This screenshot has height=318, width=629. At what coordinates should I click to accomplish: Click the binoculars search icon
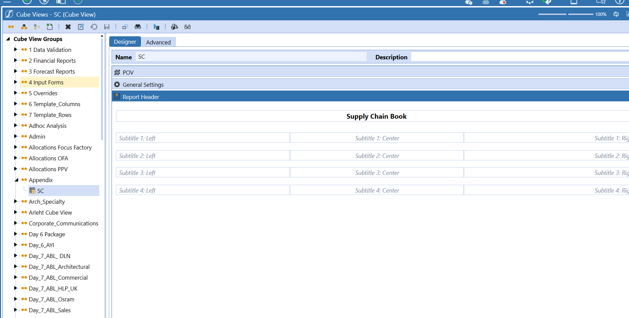[x=138, y=27]
